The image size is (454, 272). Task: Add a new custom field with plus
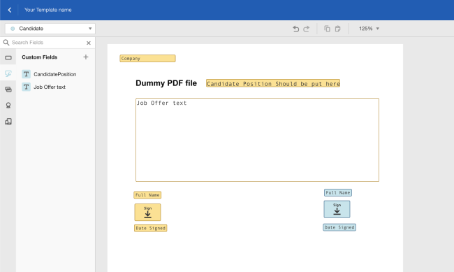coord(86,57)
